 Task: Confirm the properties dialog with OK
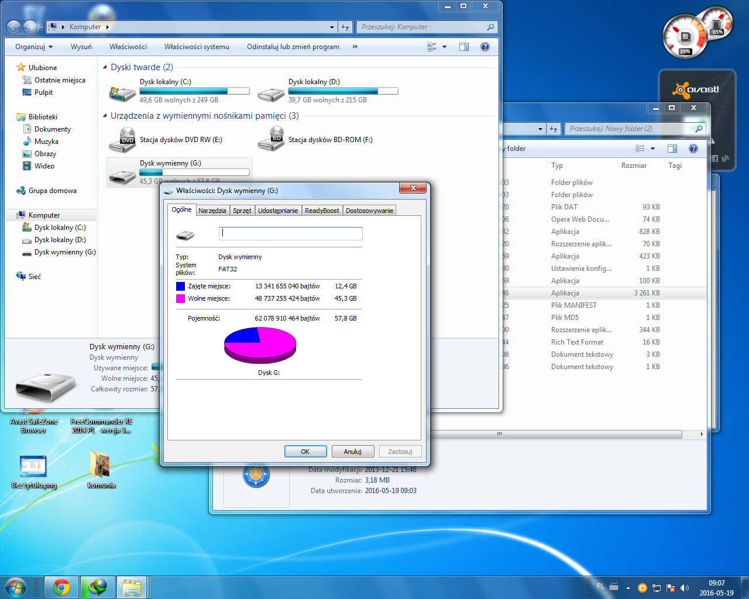(x=305, y=452)
